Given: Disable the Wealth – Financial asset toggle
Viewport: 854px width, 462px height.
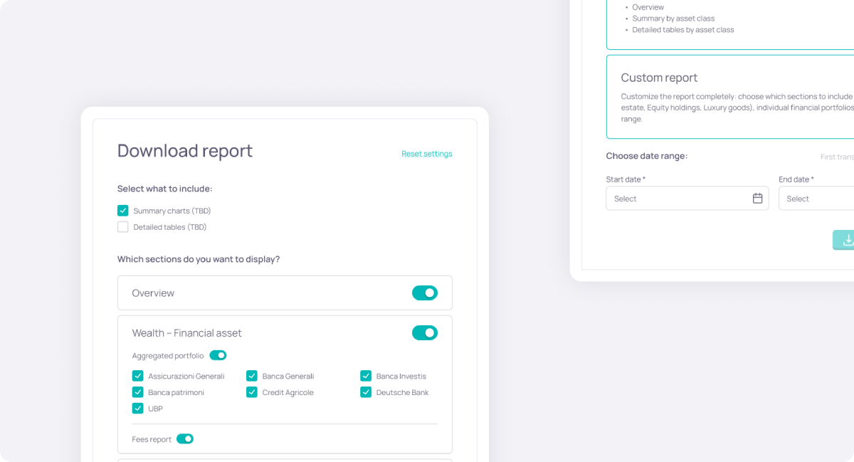Looking at the screenshot, I should click(x=425, y=332).
